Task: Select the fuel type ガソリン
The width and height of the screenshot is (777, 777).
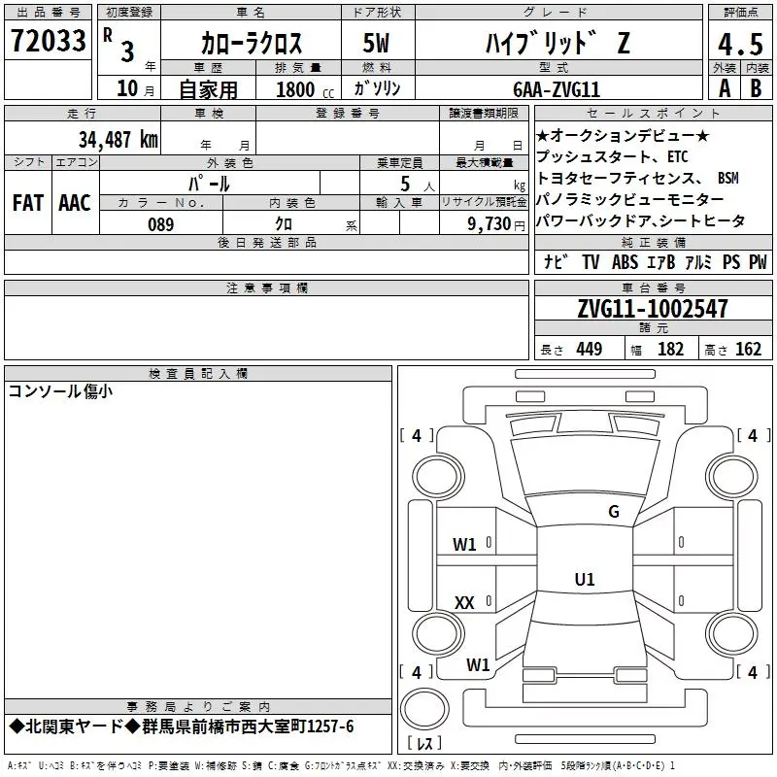Action: coord(377,88)
